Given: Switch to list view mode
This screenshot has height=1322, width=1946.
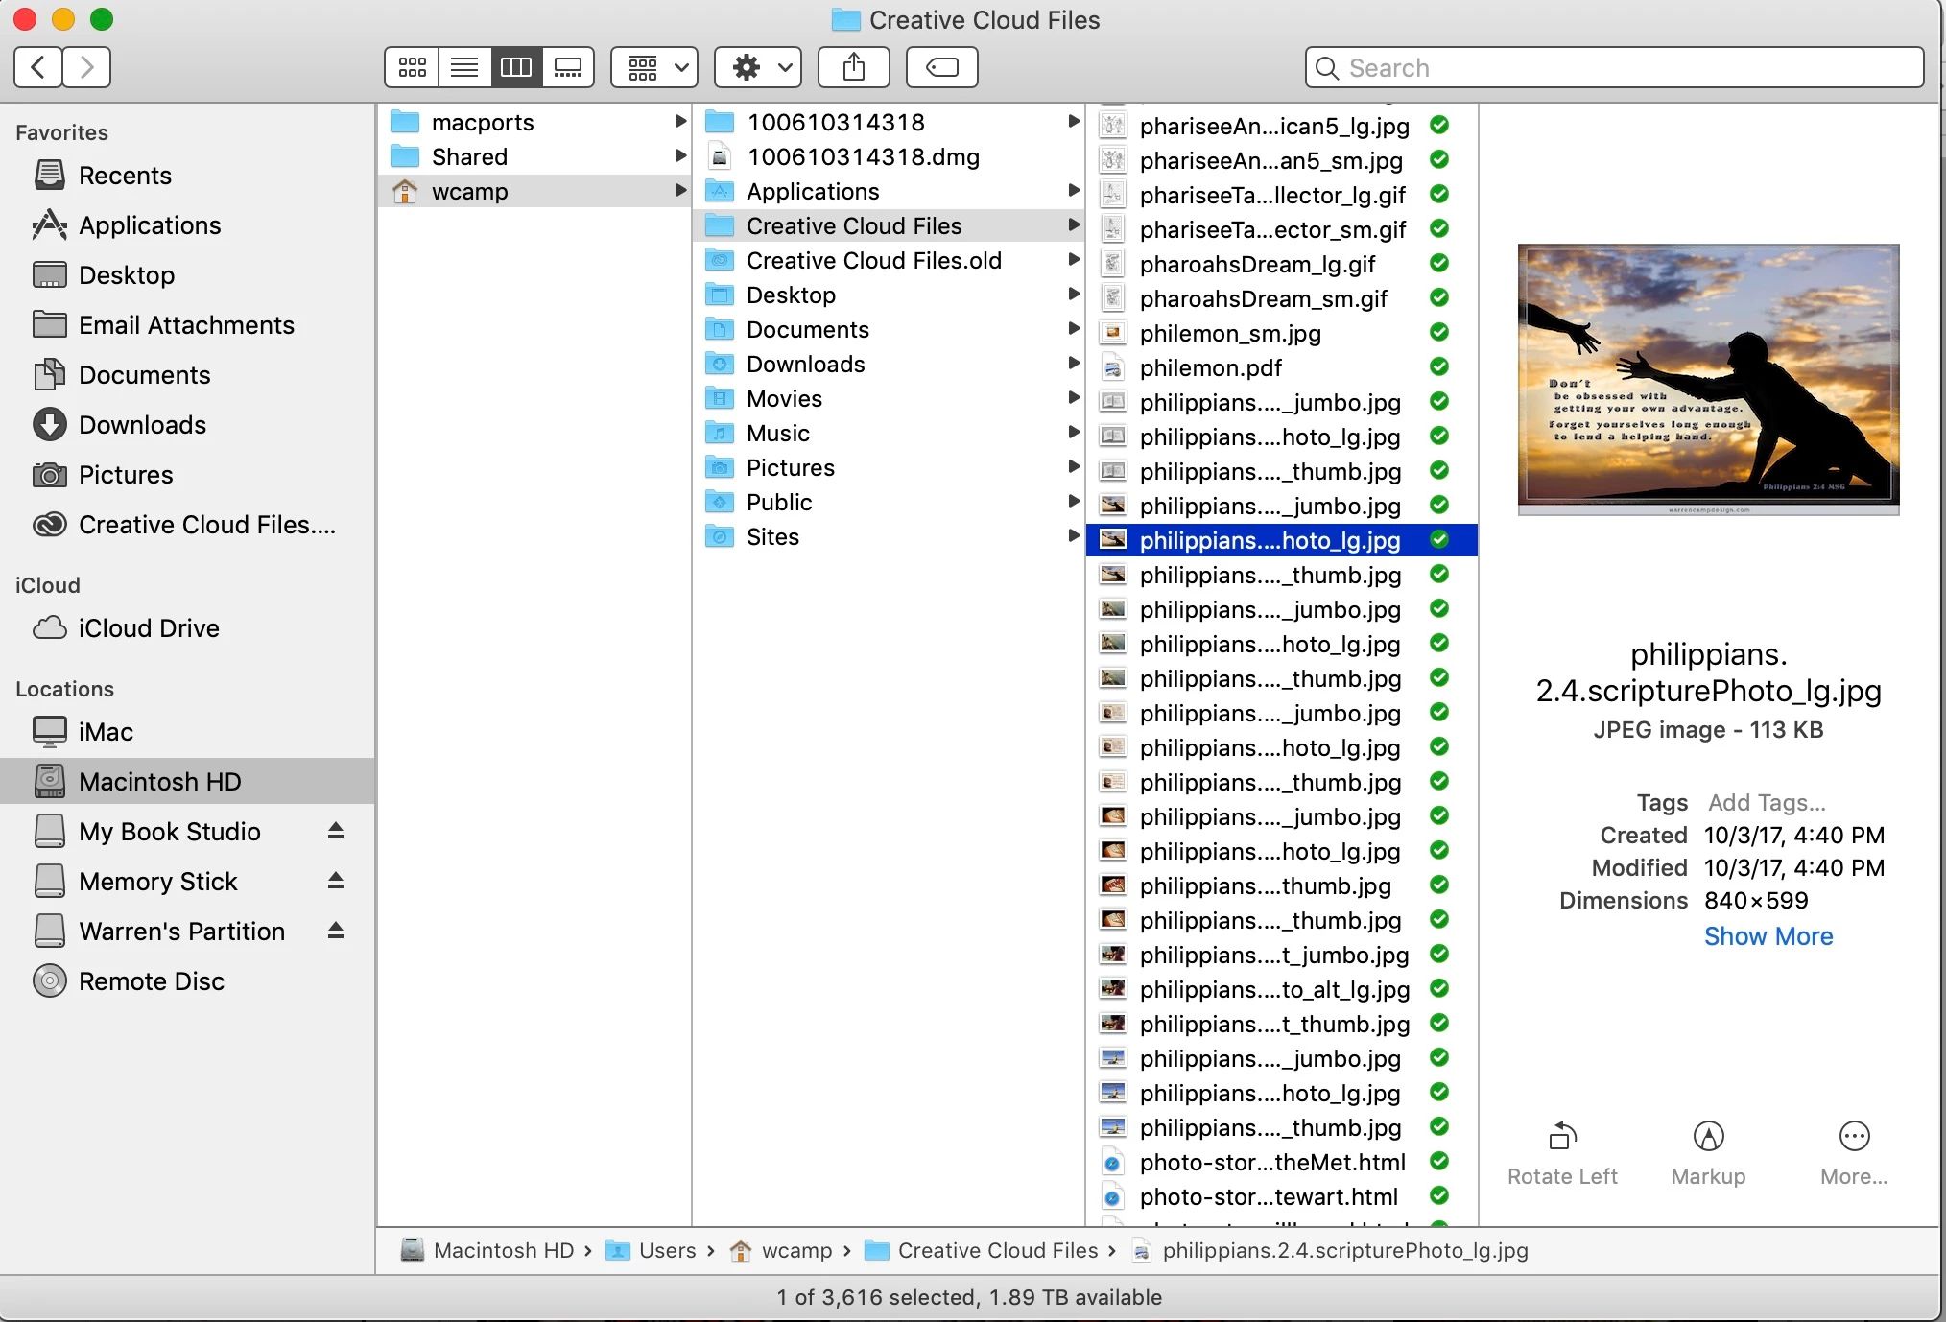Looking at the screenshot, I should tap(464, 67).
